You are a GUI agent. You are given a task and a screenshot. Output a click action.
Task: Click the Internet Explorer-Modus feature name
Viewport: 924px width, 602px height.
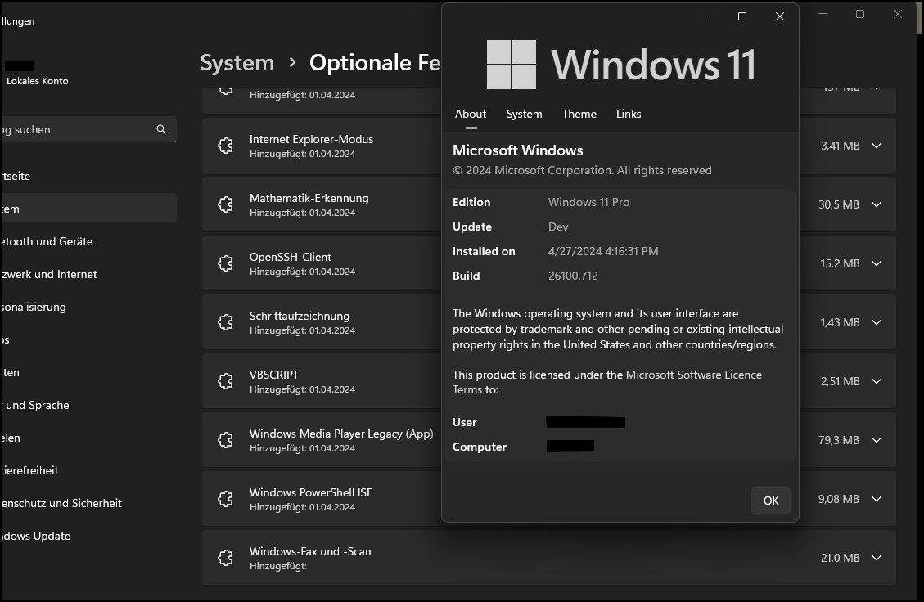[x=311, y=140]
